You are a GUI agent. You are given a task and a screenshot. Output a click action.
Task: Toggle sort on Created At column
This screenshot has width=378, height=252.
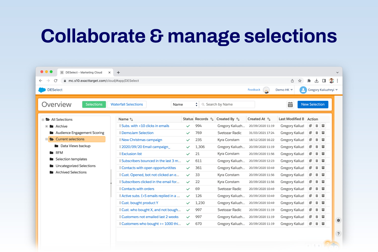(x=269, y=119)
